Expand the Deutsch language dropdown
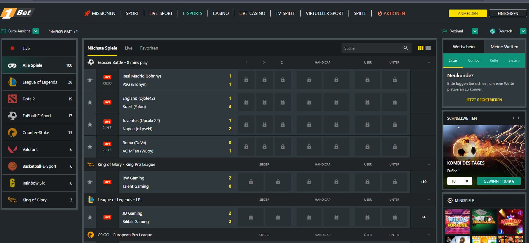 tap(523, 31)
